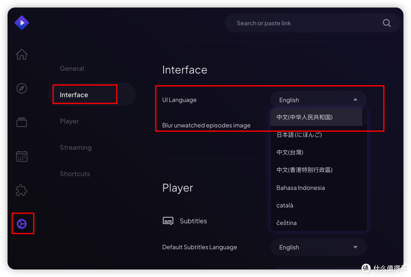
Task: Click the Blur unwatched episodes image label
Action: tap(206, 125)
